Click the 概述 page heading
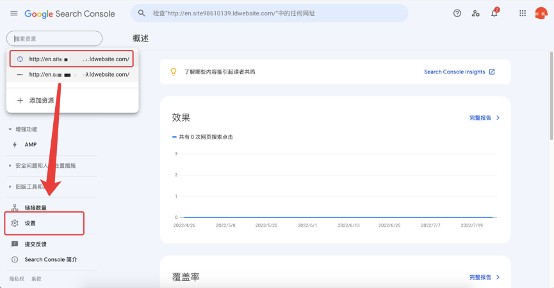The image size is (554, 288). (141, 38)
